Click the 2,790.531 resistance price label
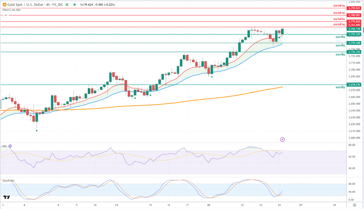The image size is (364, 209). pos(354,8)
